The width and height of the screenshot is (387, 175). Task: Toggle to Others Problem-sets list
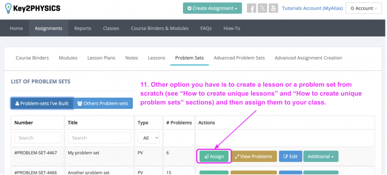[103, 103]
